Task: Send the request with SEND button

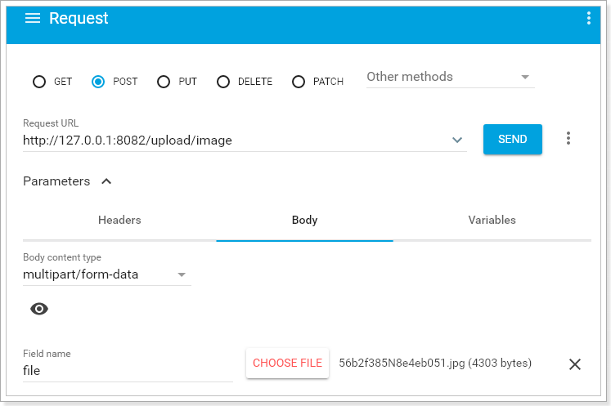Action: [512, 140]
